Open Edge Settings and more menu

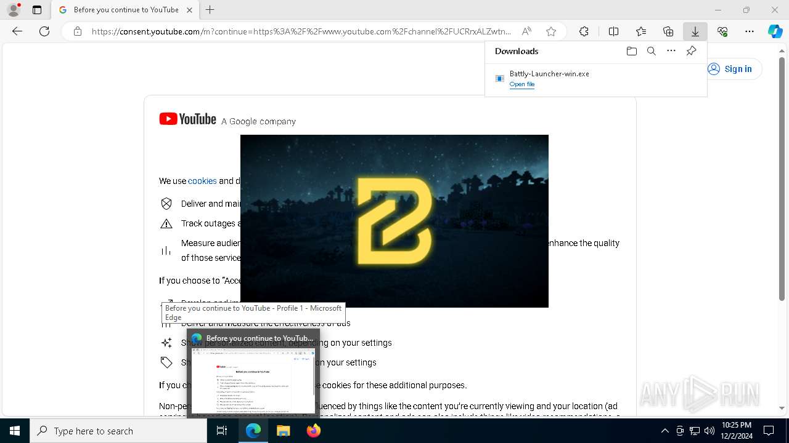tap(750, 31)
